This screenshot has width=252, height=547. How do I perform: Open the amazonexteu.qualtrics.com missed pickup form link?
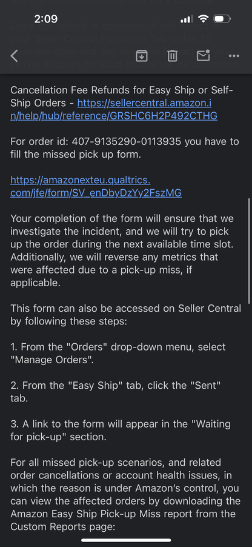[x=96, y=187]
